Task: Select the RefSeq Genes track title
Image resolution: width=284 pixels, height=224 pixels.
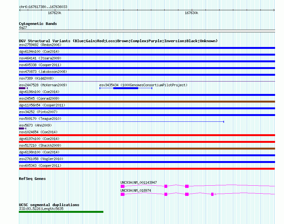Action: point(32,179)
